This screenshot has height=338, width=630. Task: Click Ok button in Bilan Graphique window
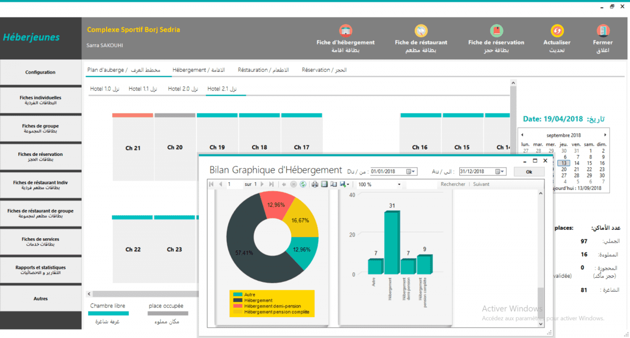[529, 172]
